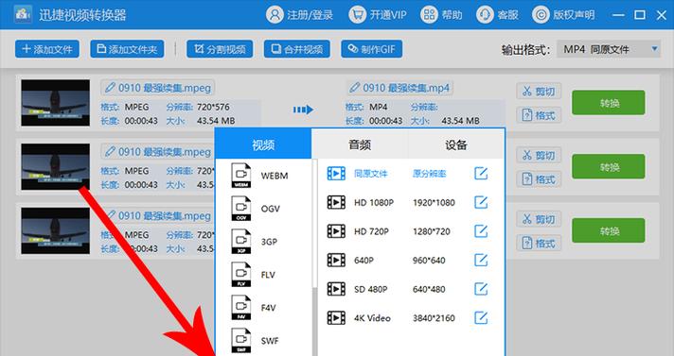Open the 输出格式 MP4 同原文件 dropdown
Image resolution: width=674 pixels, height=356 pixels.
[x=609, y=49]
